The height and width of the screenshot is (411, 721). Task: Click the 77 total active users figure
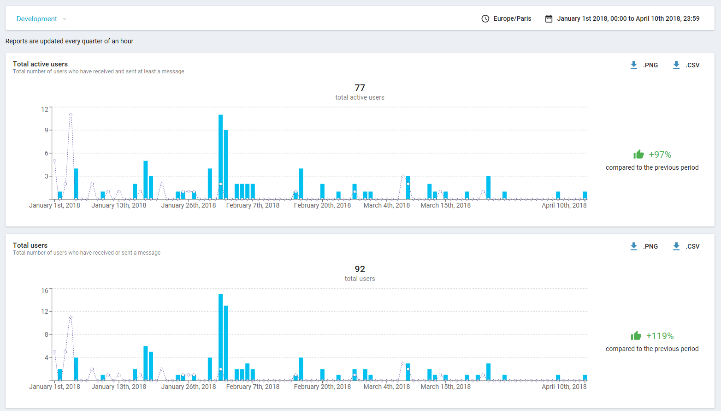pos(360,88)
